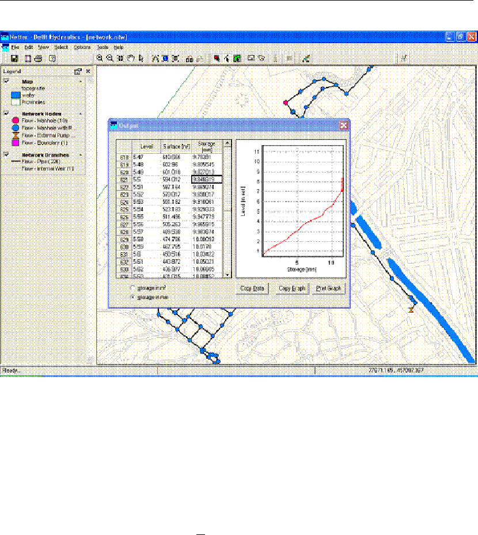Click the Legend panel's small X close icon
The image size is (478, 535).
[88, 71]
